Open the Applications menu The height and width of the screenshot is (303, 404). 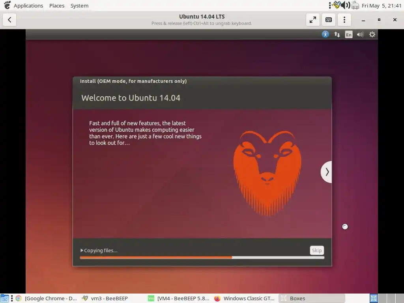[28, 6]
